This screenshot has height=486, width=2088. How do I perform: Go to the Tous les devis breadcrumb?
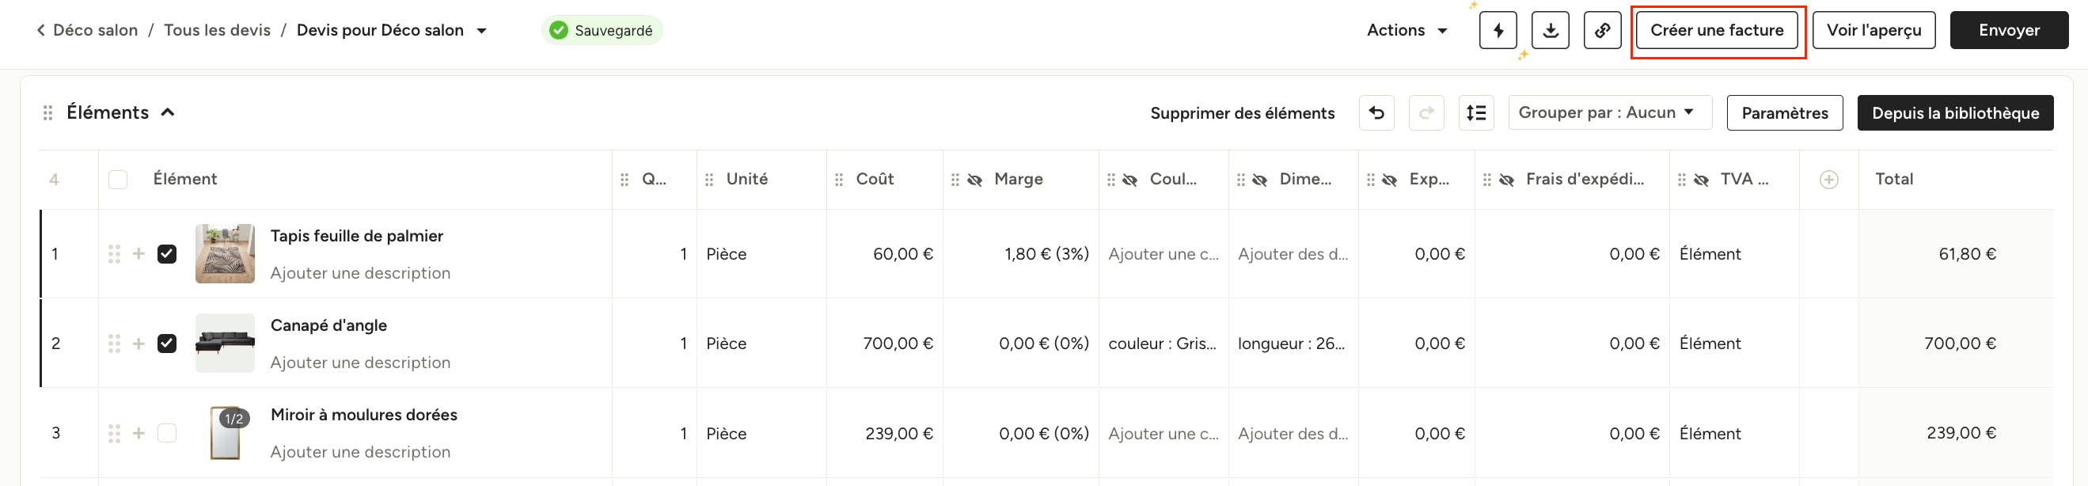(x=217, y=31)
